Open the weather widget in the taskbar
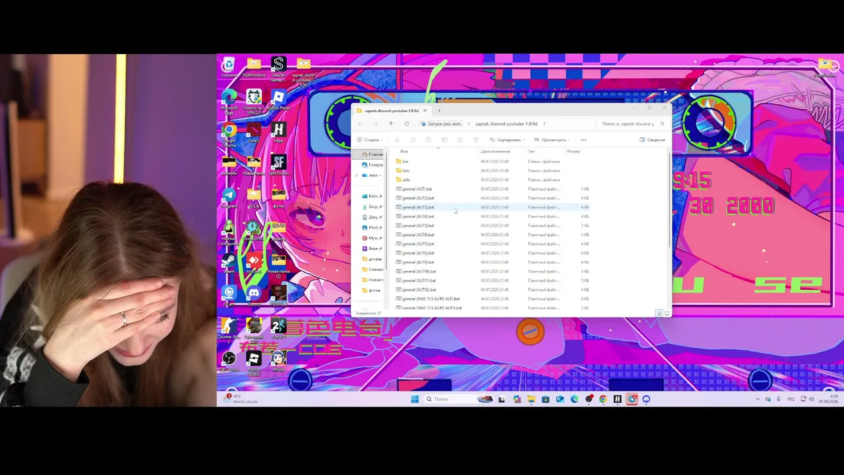Viewport: 844px width, 475px height. [x=241, y=398]
